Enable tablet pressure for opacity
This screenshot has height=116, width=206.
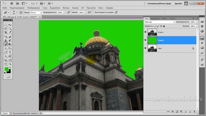click(68, 12)
